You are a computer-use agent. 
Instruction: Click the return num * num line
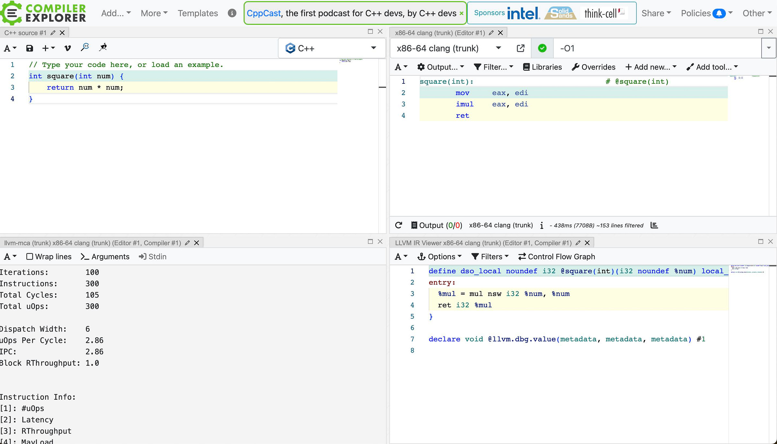click(x=183, y=87)
